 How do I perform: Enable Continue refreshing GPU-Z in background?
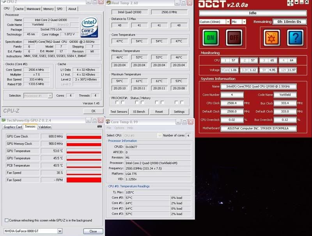coord(7,220)
